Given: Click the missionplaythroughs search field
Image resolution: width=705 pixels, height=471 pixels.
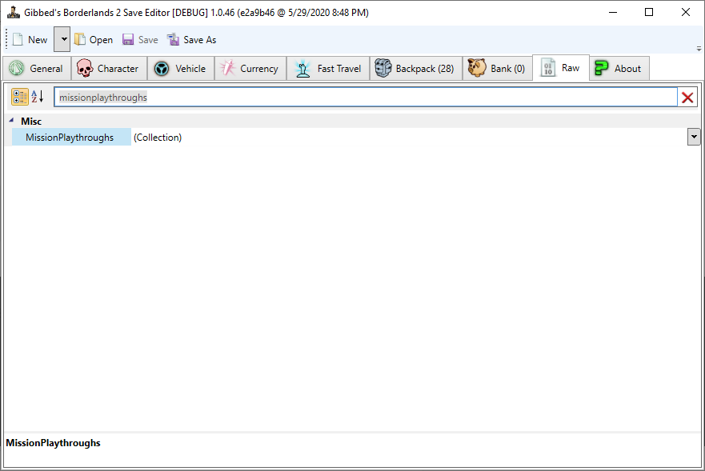Looking at the screenshot, I should 366,97.
